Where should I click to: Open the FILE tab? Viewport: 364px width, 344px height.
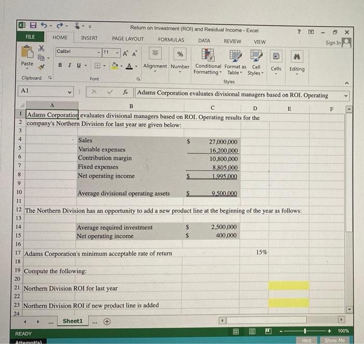(30, 37)
